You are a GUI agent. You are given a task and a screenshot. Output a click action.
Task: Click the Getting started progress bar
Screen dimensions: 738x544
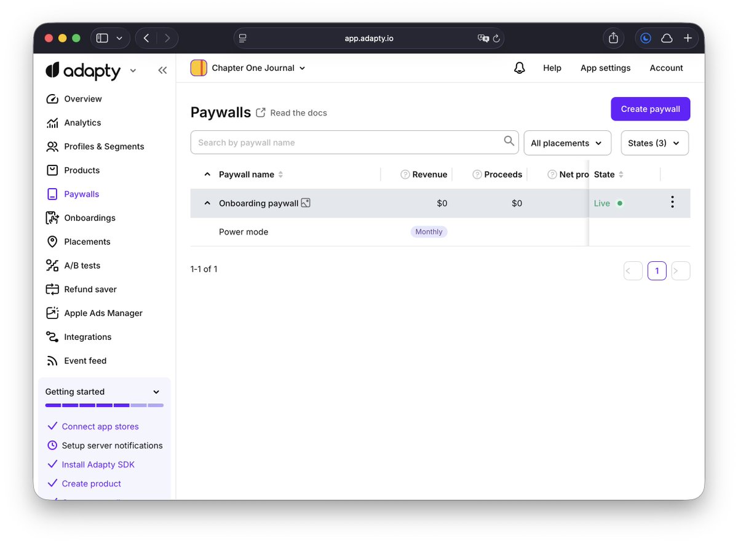105,406
